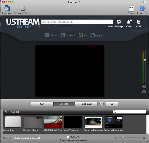Select the first Desktop Presenter thumbnail
The width and height of the screenshot is (149, 143).
[93, 122]
